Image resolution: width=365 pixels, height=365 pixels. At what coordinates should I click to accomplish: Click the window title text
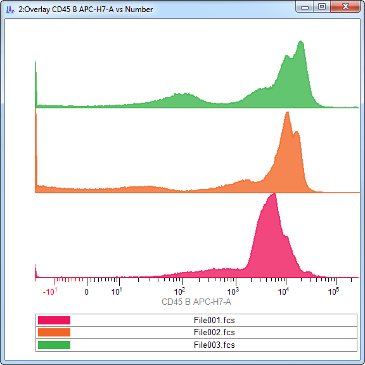pyautogui.click(x=86, y=10)
